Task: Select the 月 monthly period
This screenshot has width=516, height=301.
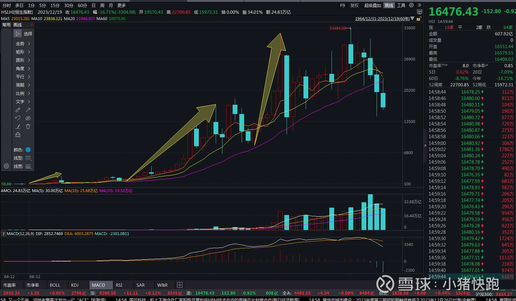Action: [111, 5]
